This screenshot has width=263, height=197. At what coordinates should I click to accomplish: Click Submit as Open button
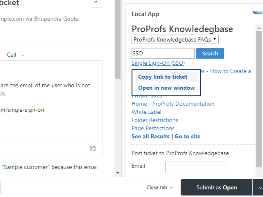click(x=217, y=188)
